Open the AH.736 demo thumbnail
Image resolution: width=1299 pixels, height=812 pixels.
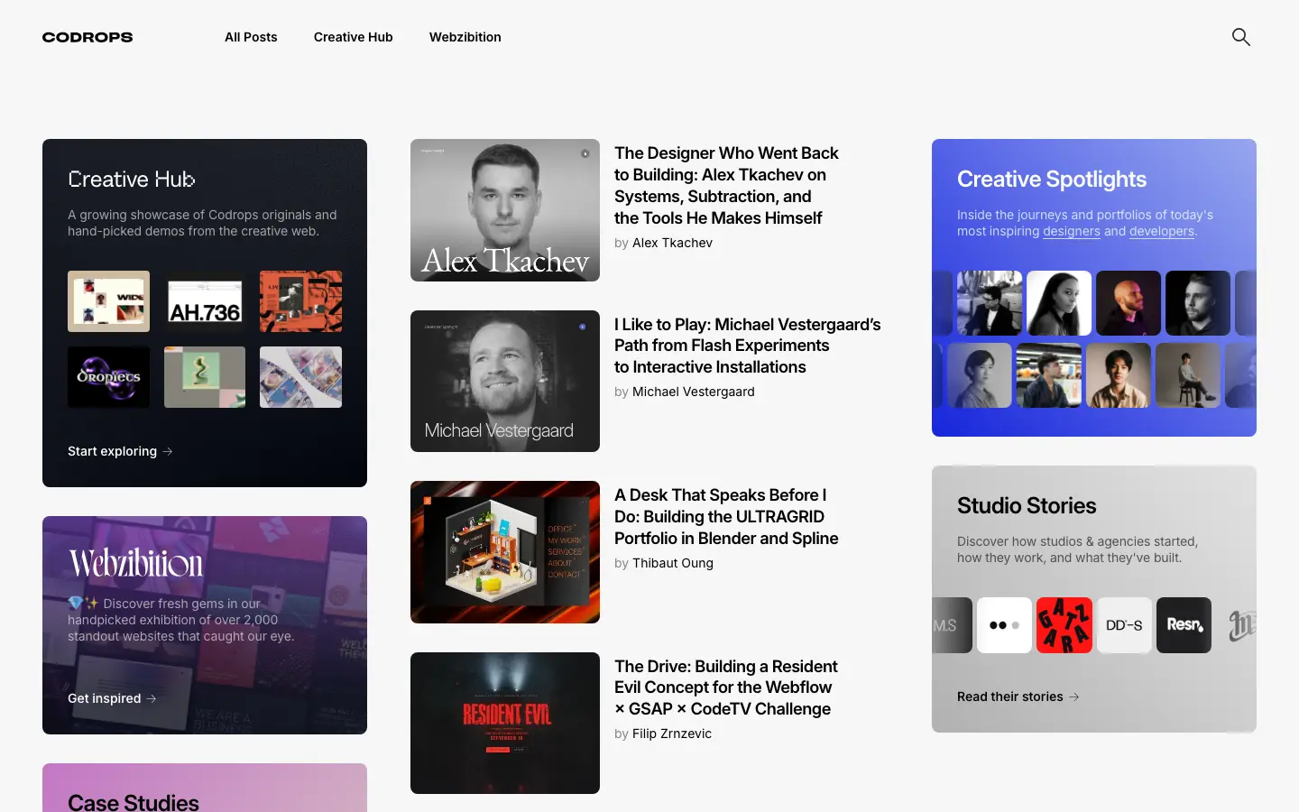(x=205, y=301)
